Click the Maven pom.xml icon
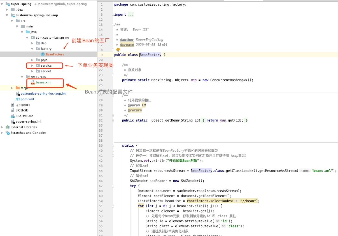The image size is (338, 236). point(18,99)
